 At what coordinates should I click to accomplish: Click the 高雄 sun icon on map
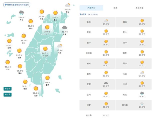25,82
